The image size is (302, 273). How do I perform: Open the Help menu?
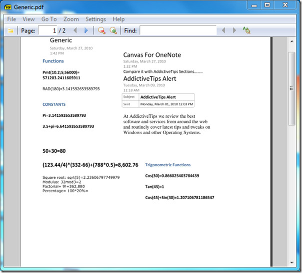click(x=118, y=19)
